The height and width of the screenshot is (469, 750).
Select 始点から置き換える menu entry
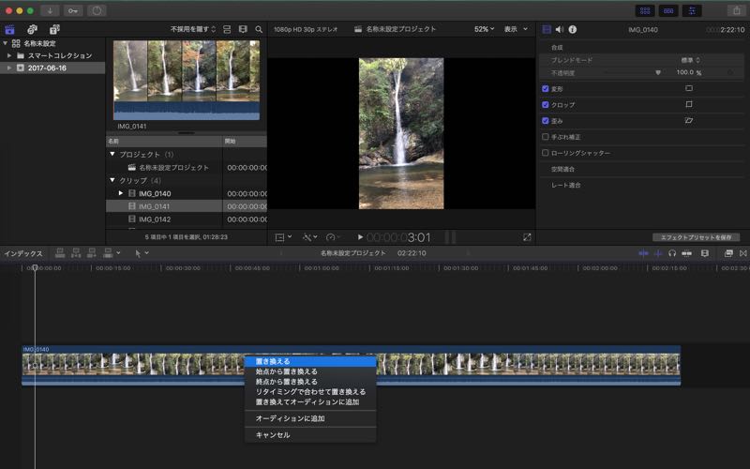tap(286, 371)
